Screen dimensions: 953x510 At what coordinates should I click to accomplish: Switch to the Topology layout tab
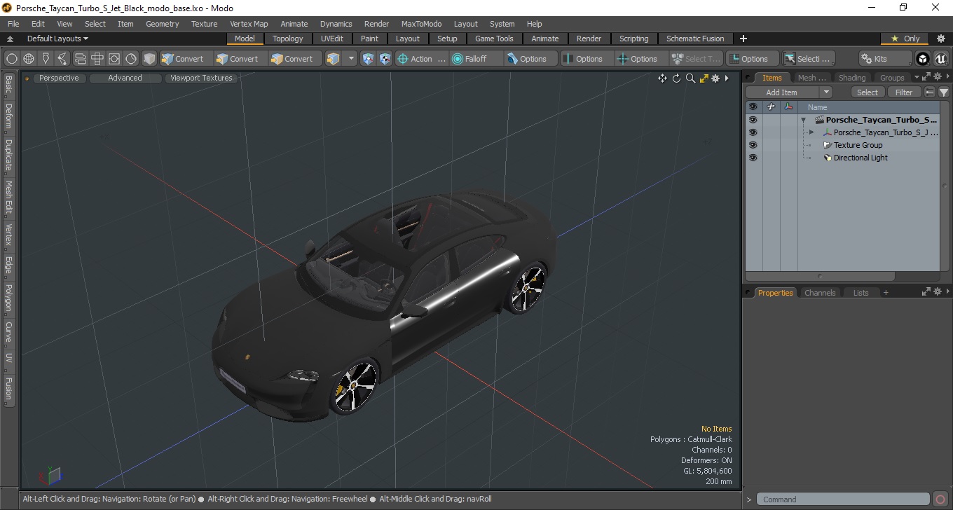288,39
